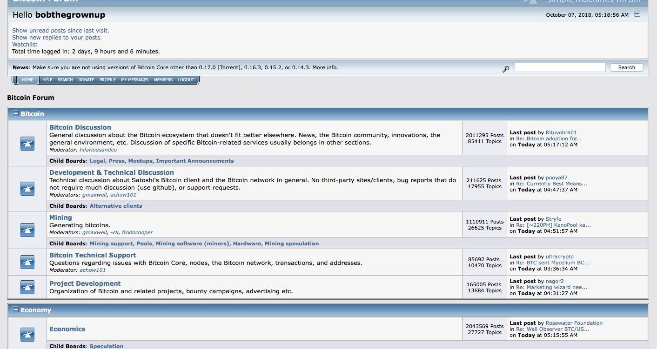
Task: Open the Development & Technical Discussion board
Action: (x=112, y=172)
